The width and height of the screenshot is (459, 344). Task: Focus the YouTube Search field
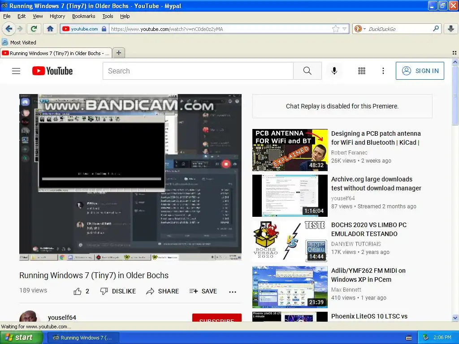[198, 71]
